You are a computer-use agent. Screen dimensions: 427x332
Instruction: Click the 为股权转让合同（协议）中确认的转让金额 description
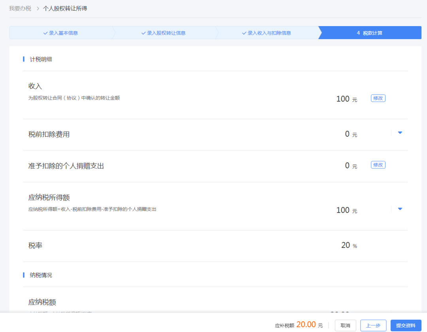[74, 98]
